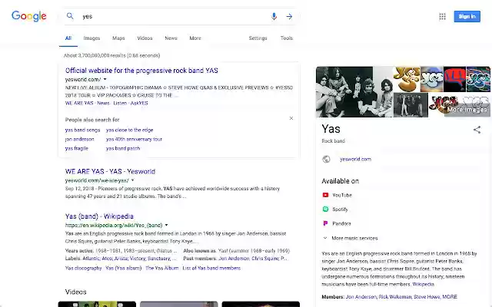
Task: Switch to the Videos tab
Action: [145, 38]
